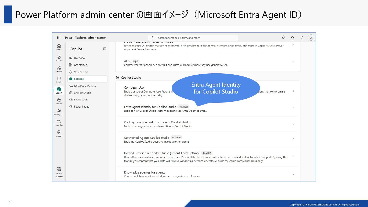Expand Code generation and execution chevron
The width and height of the screenshot is (368, 207).
point(294,124)
